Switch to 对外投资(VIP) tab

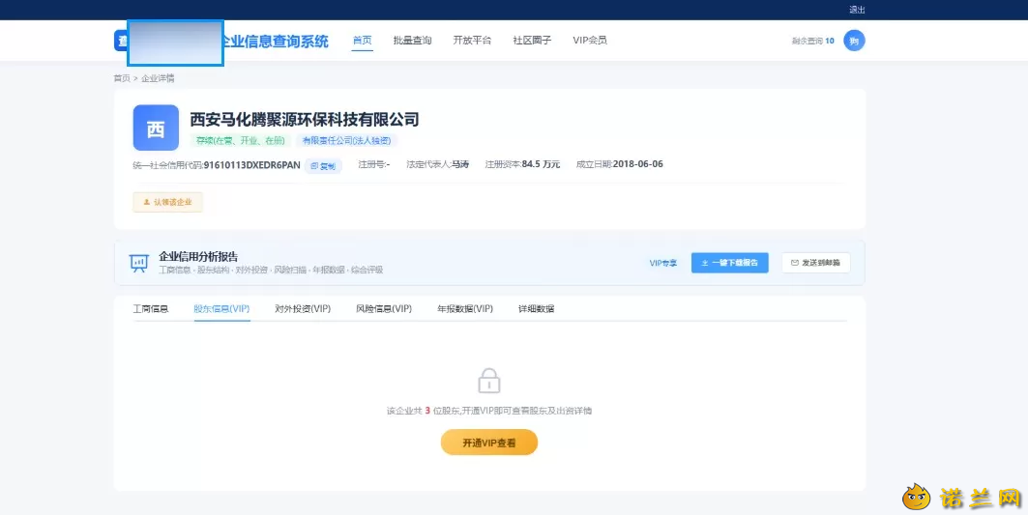point(303,308)
